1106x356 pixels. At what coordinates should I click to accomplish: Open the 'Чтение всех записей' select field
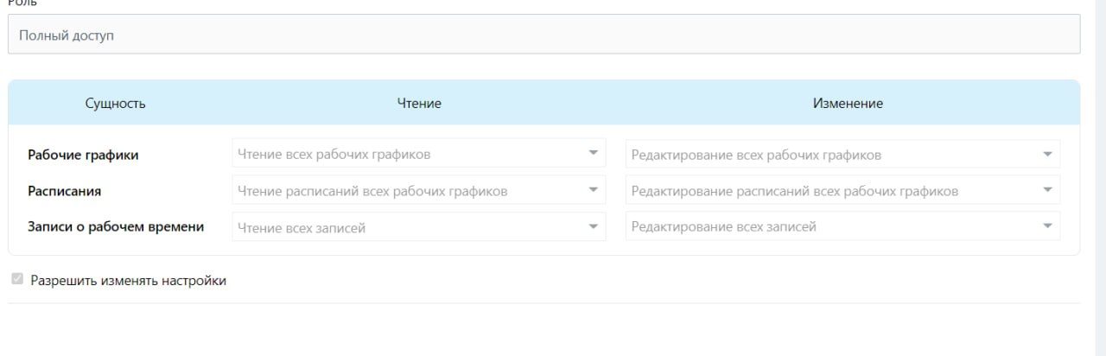[x=406, y=227]
